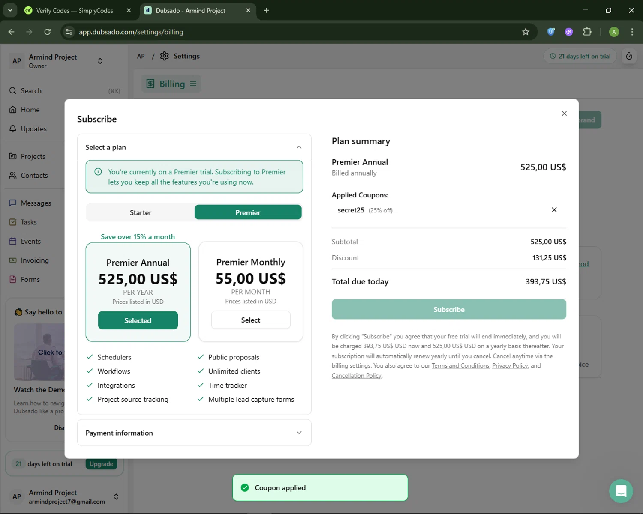
Task: Close the Subscribe dialog with X
Action: 564,114
